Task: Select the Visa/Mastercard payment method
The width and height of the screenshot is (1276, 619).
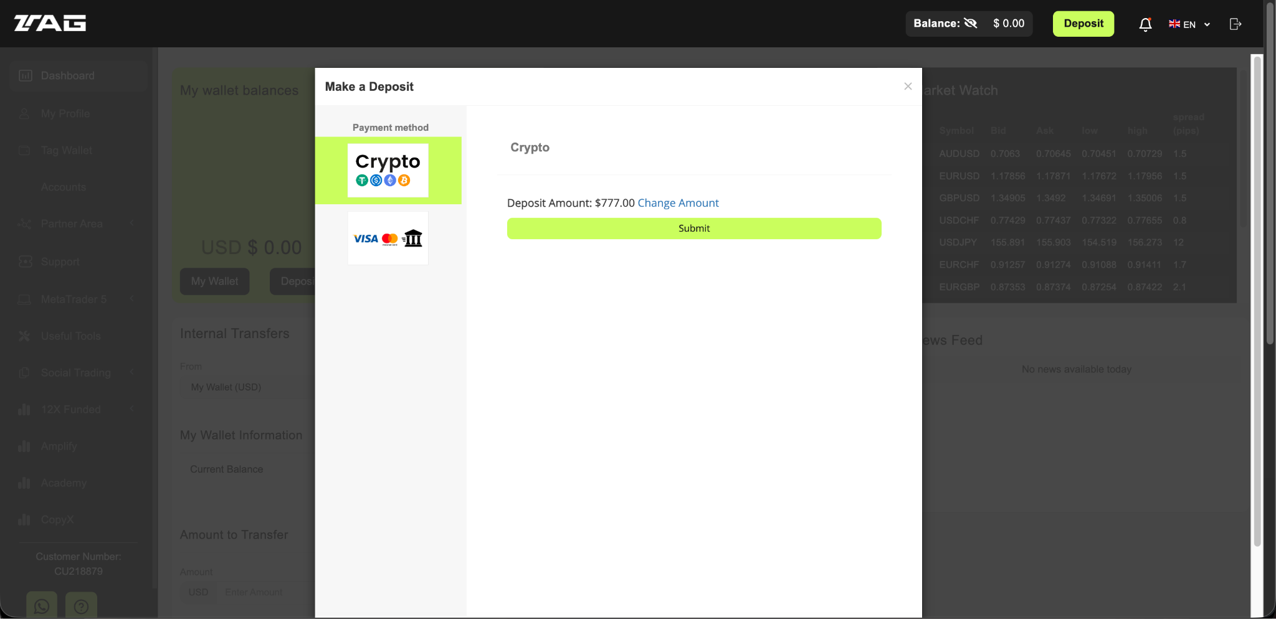Action: point(387,238)
